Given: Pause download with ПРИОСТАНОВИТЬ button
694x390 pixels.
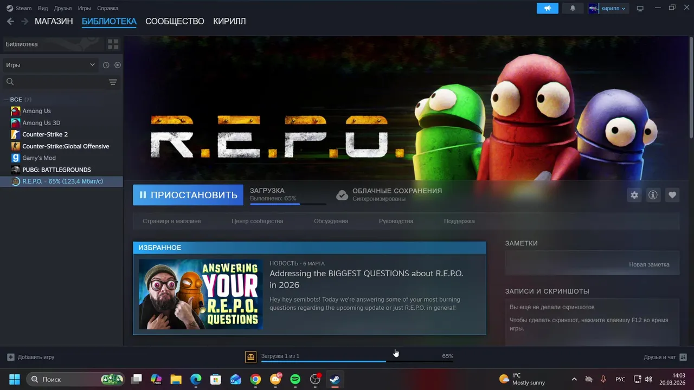Looking at the screenshot, I should tap(188, 195).
